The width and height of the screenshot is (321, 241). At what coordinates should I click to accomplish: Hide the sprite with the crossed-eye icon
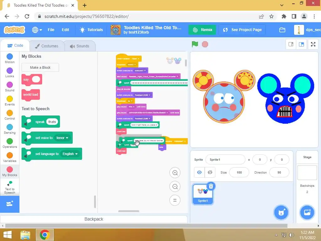tap(210, 172)
